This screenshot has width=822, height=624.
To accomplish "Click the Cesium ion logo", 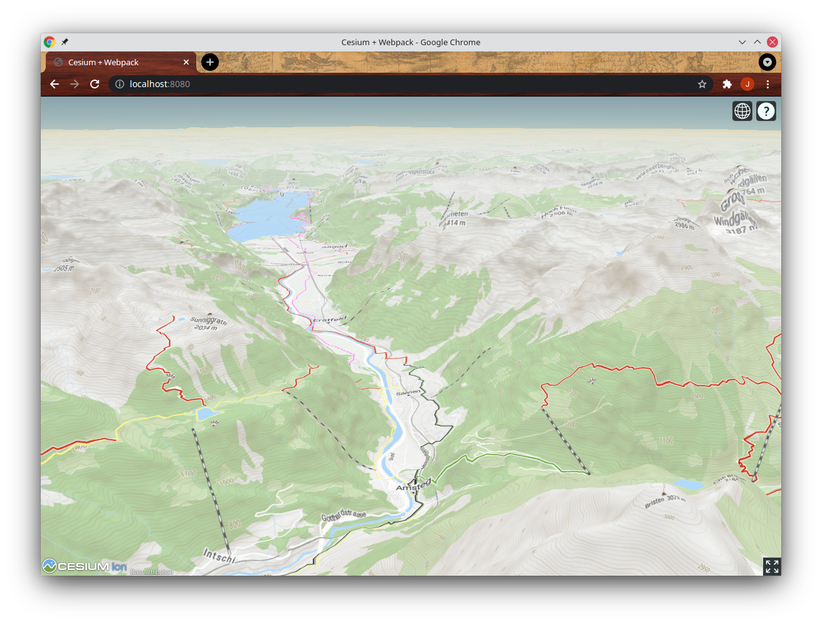I will pyautogui.click(x=85, y=566).
